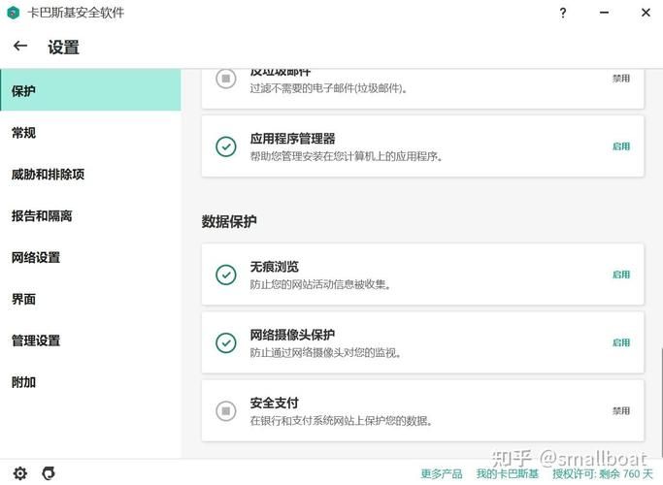Open help with the question mark icon
The image size is (663, 485).
tap(563, 14)
